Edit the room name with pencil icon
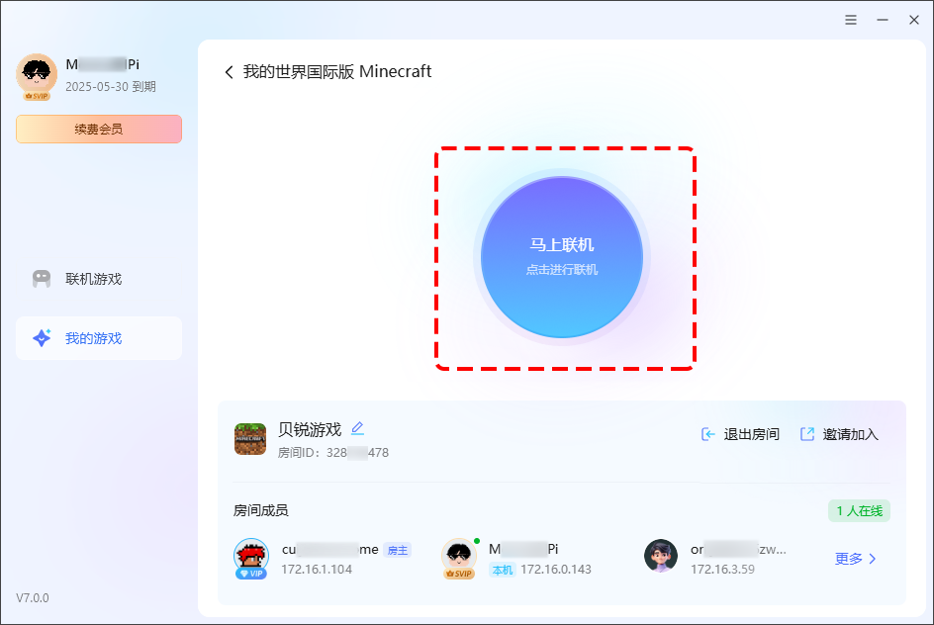934x625 pixels. click(x=357, y=428)
